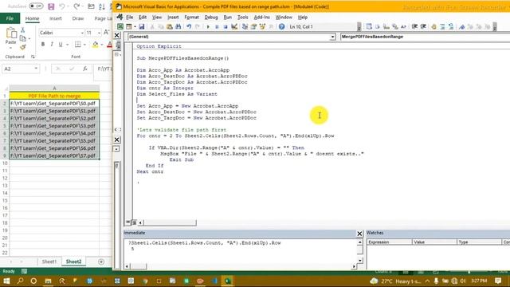Apply Bold formatting in Excel
Screen dimensions: 510x287
coord(43,45)
